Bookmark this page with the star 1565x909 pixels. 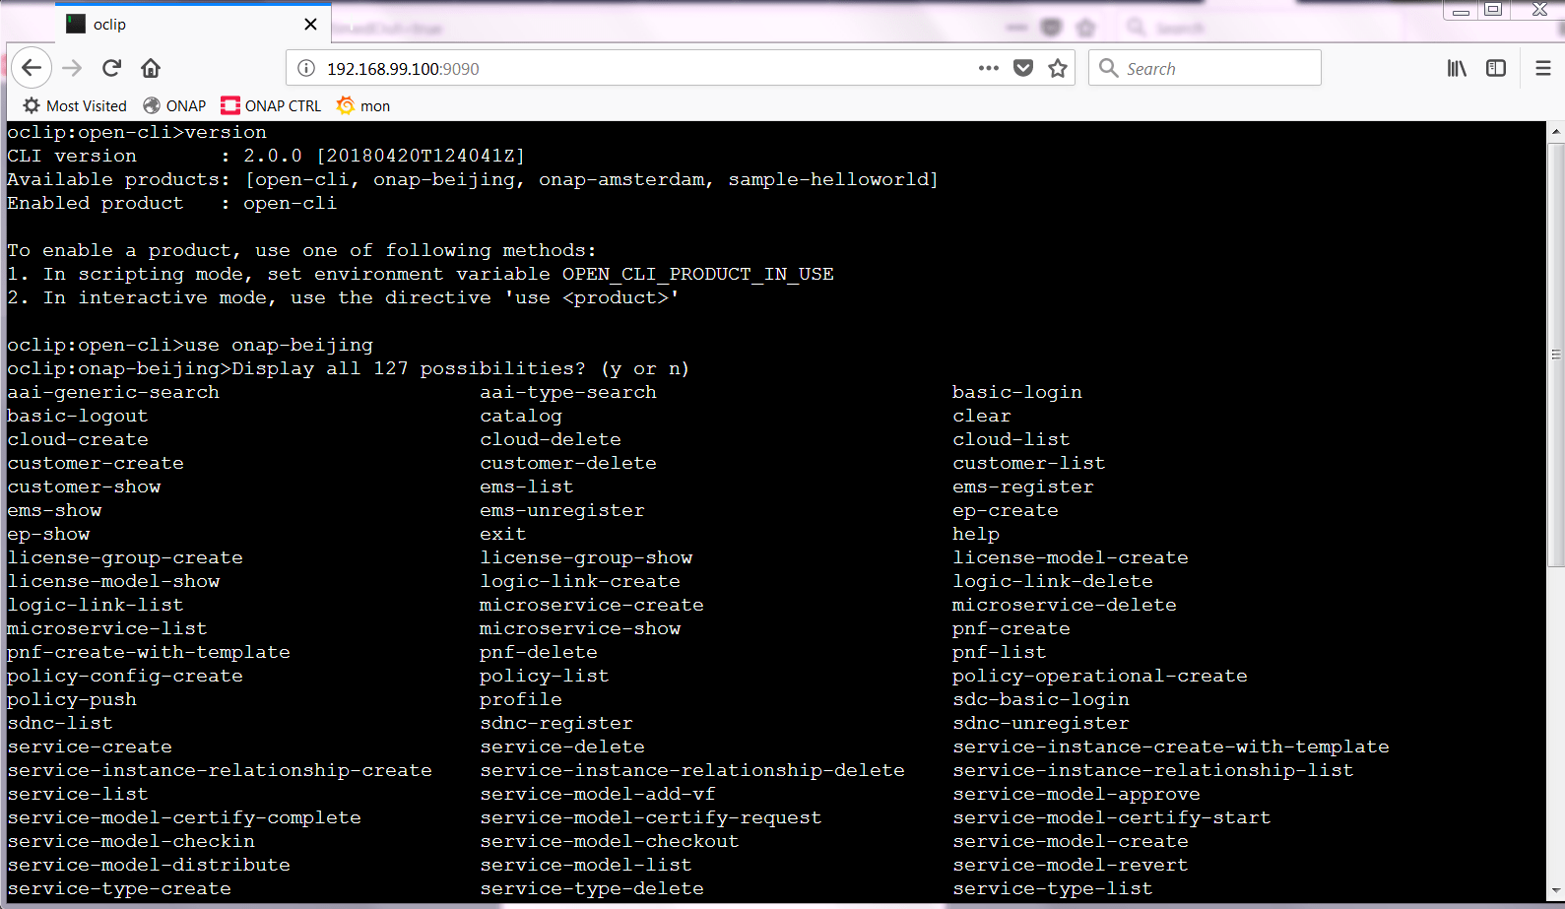coord(1058,68)
